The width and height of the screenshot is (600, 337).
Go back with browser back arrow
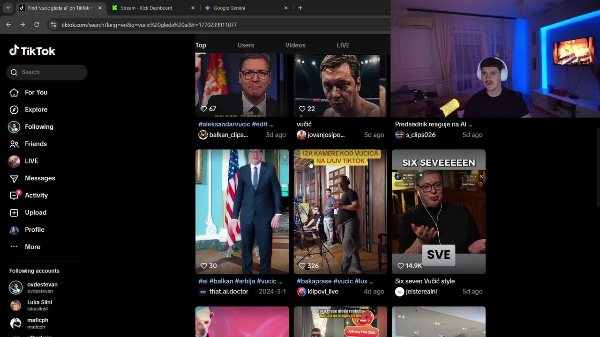(x=8, y=24)
